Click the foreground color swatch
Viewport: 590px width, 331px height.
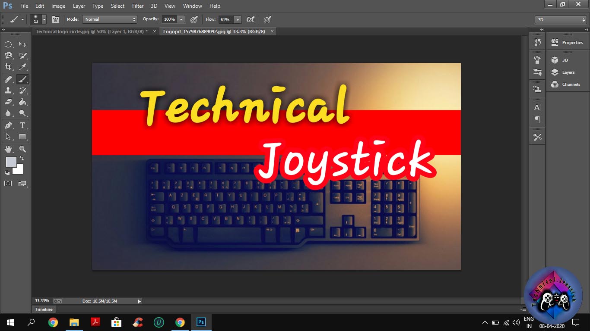click(11, 162)
